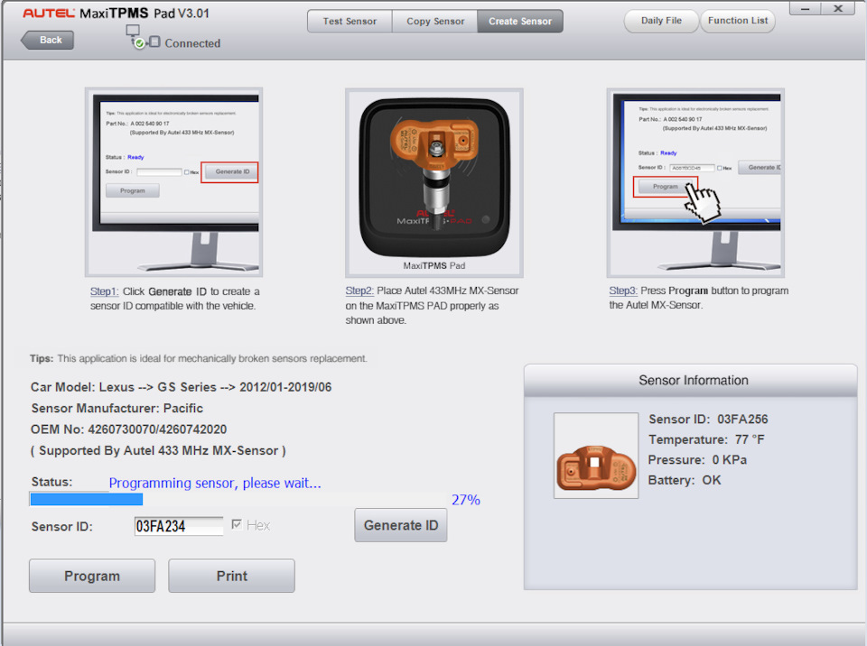Screen dimensions: 867x646
Task: Click the Battery OK status
Action: pyautogui.click(x=685, y=480)
